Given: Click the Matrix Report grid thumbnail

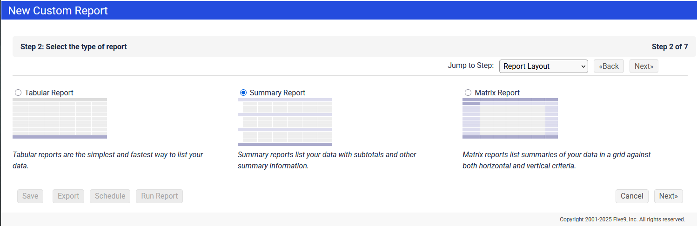Looking at the screenshot, I should pyautogui.click(x=510, y=118).
